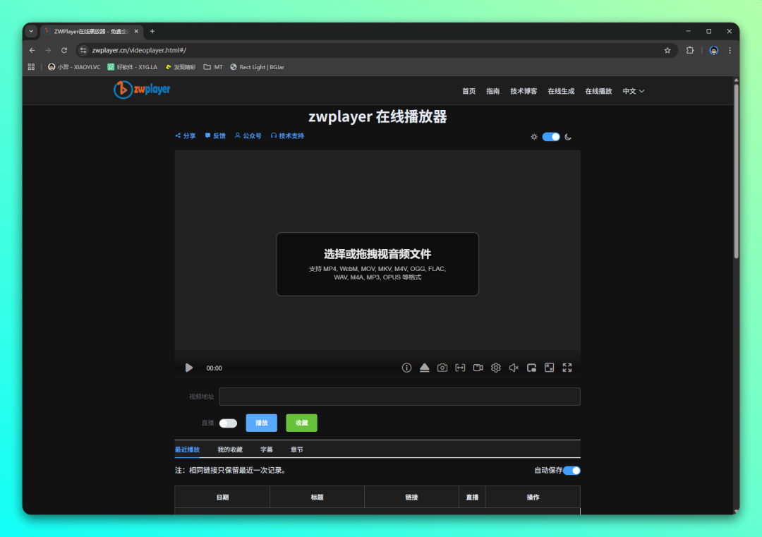Image resolution: width=762 pixels, height=537 pixels.
Task: Click the page vertical scrollbar
Action: (x=736, y=170)
